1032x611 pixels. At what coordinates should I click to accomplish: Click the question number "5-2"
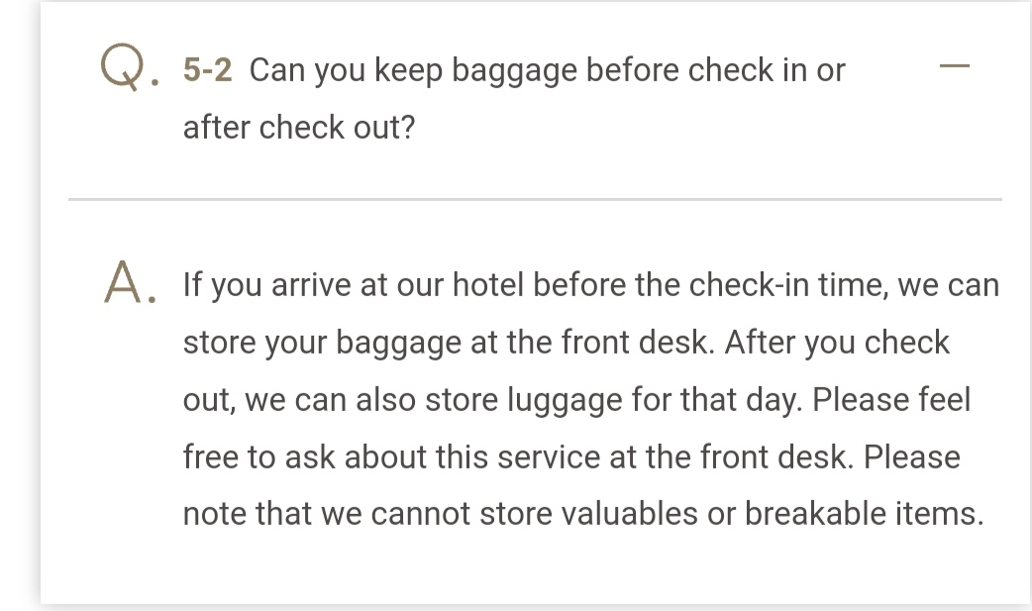[x=207, y=71]
